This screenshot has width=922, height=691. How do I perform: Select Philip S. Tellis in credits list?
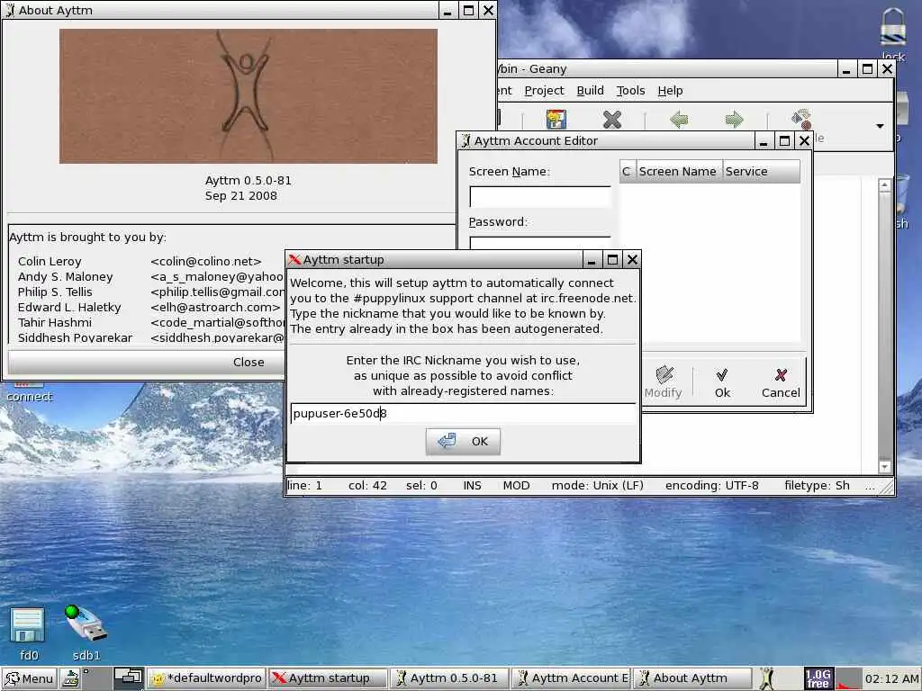pyautogui.click(x=55, y=292)
